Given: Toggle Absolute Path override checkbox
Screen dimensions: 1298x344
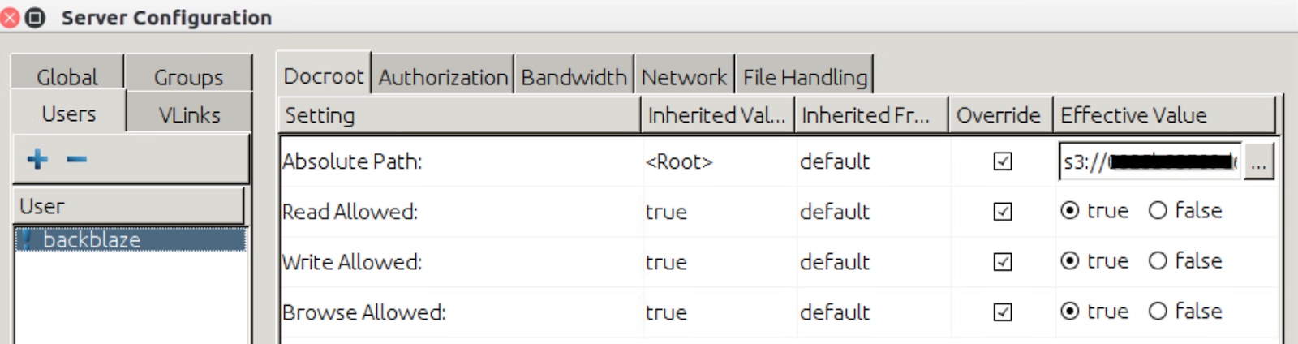Looking at the screenshot, I should (1003, 161).
